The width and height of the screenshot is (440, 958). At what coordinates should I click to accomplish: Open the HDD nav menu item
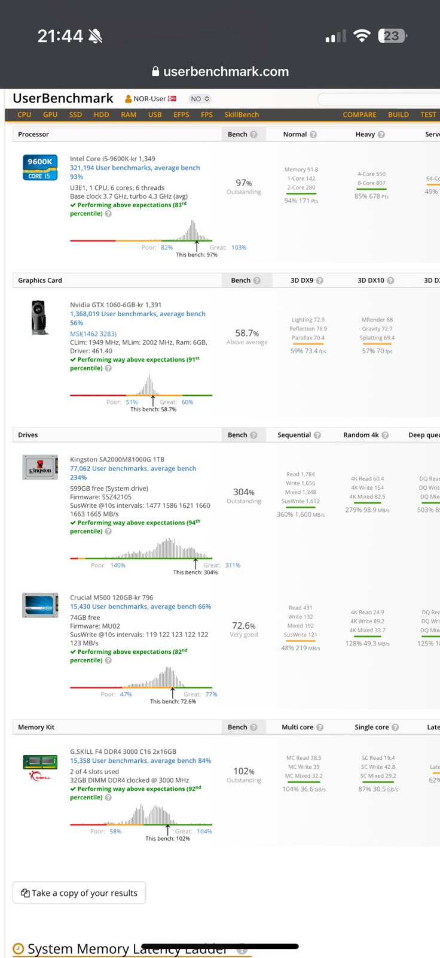click(101, 114)
